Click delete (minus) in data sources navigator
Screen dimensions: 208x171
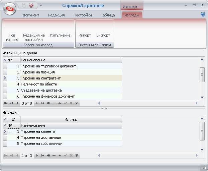(54, 103)
